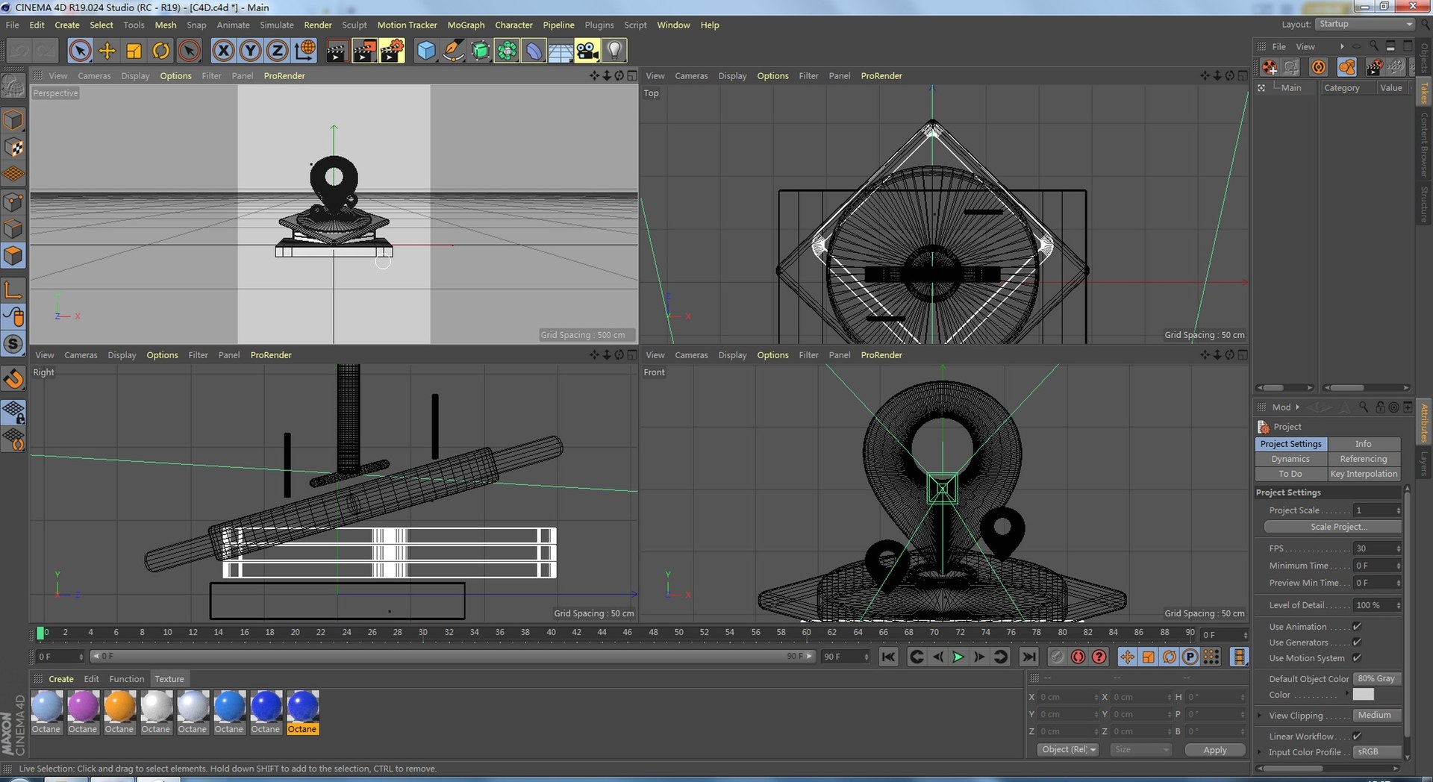Toggle Use Animation checkbox
Screen dimensions: 1433x782
(x=1357, y=627)
